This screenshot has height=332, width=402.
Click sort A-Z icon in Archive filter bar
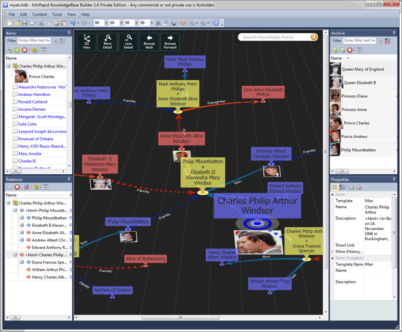coord(388,40)
